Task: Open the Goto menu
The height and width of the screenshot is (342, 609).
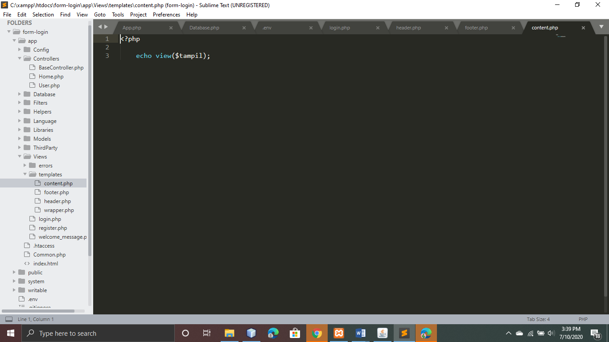Action: point(100,14)
